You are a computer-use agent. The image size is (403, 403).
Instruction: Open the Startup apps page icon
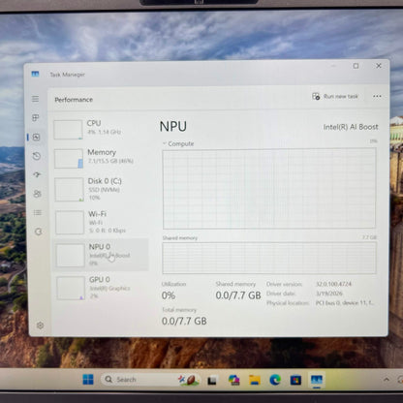(37, 175)
